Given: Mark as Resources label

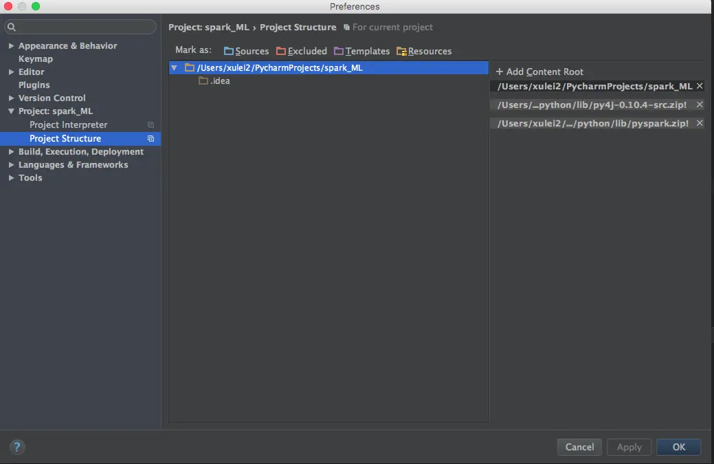Looking at the screenshot, I should 430,51.
